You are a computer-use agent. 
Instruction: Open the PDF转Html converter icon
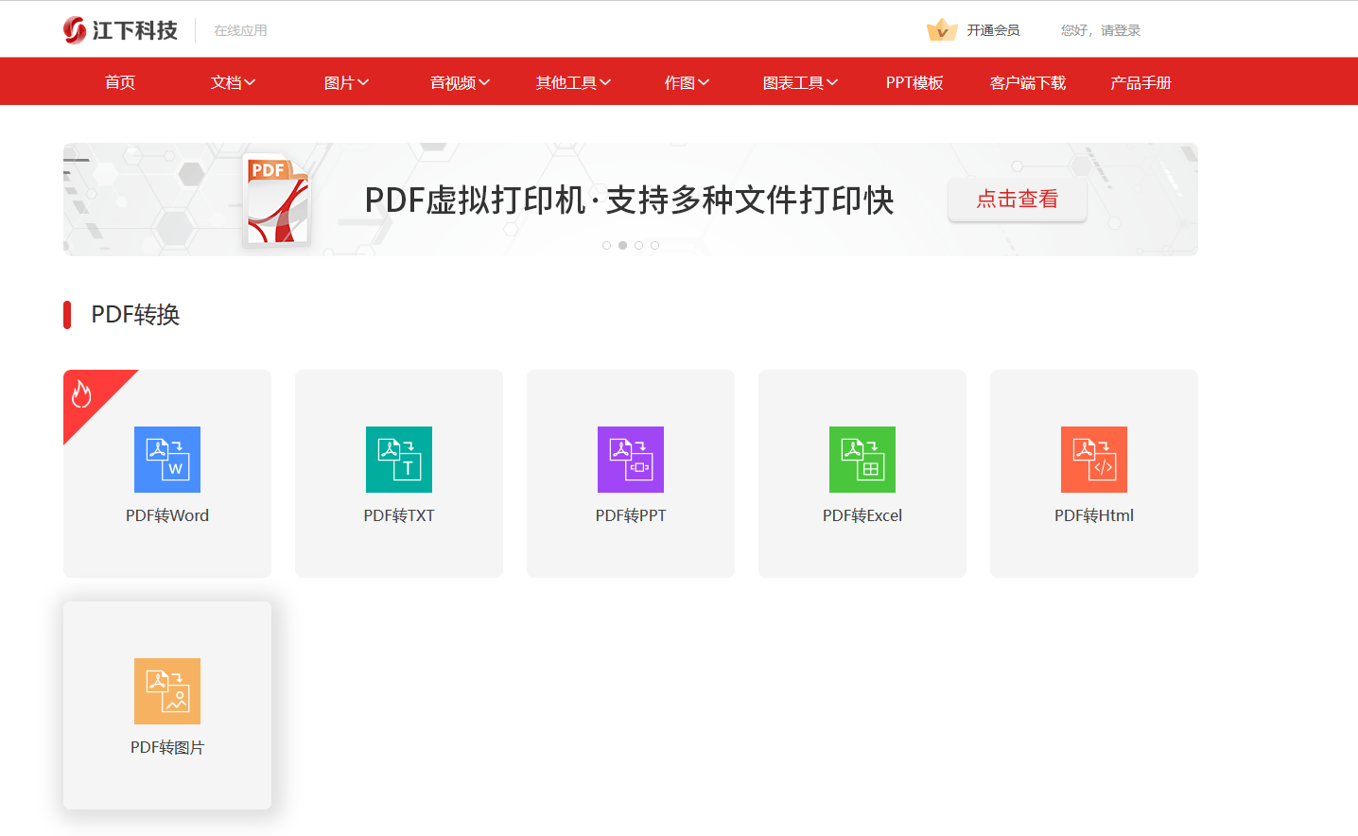(1094, 460)
